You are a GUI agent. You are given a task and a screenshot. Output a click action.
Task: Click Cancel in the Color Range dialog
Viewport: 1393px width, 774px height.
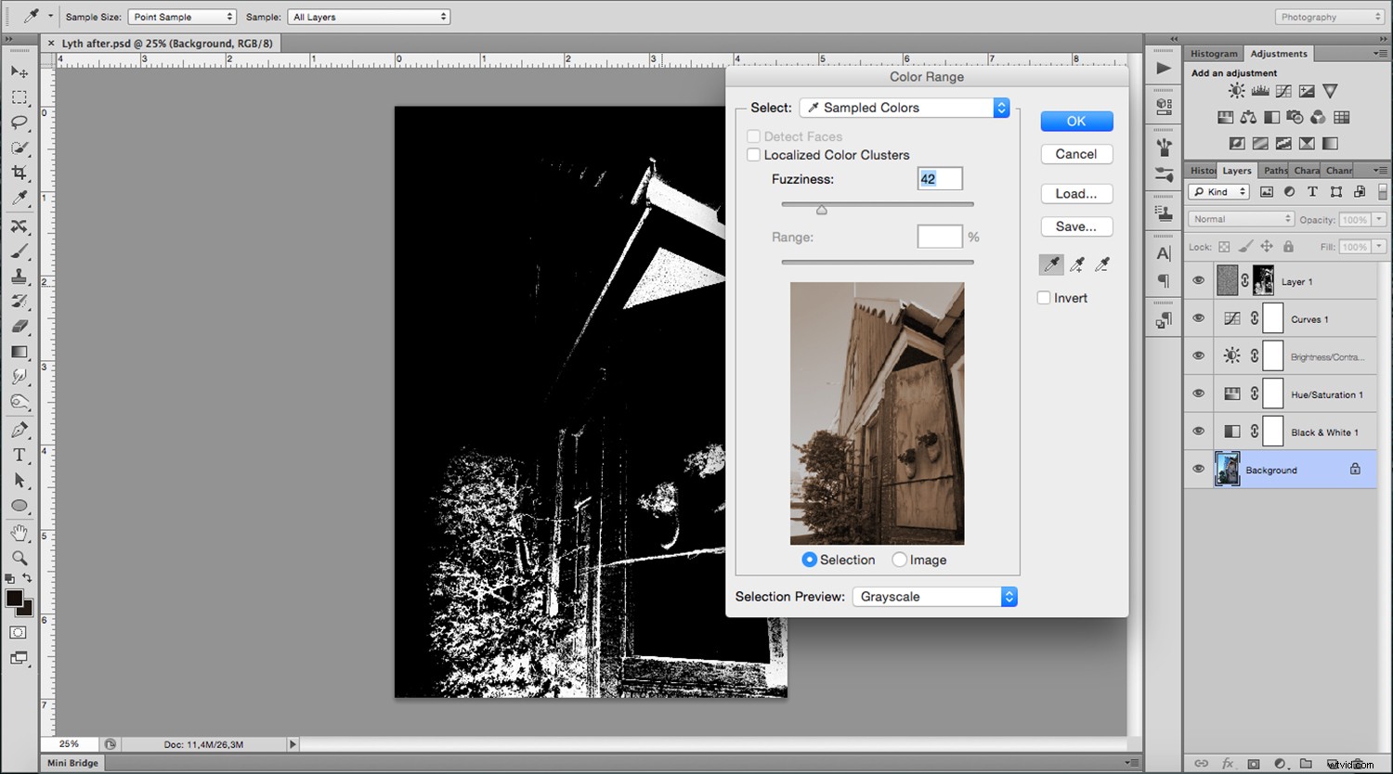[x=1076, y=153]
